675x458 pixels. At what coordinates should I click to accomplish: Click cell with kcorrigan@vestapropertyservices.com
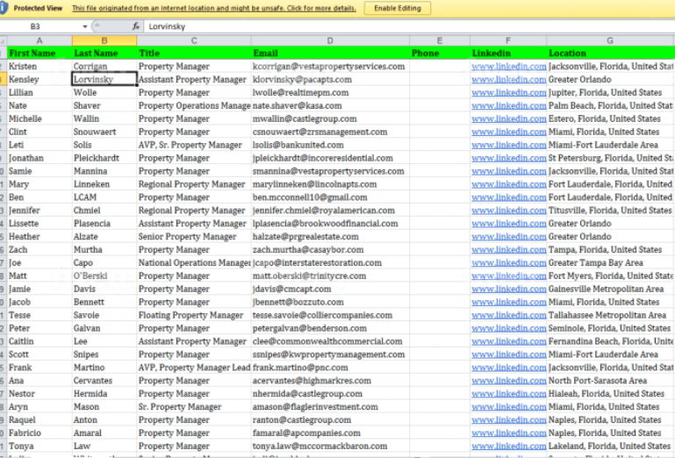[330, 67]
